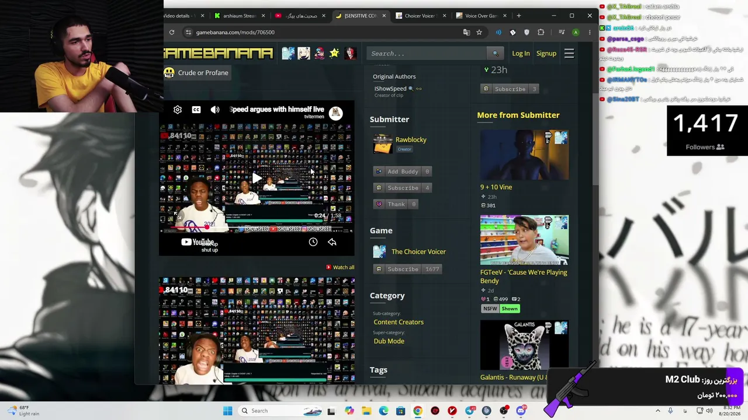Open the GameBanana hamburger menu
This screenshot has height=420, width=748.
coord(569,54)
